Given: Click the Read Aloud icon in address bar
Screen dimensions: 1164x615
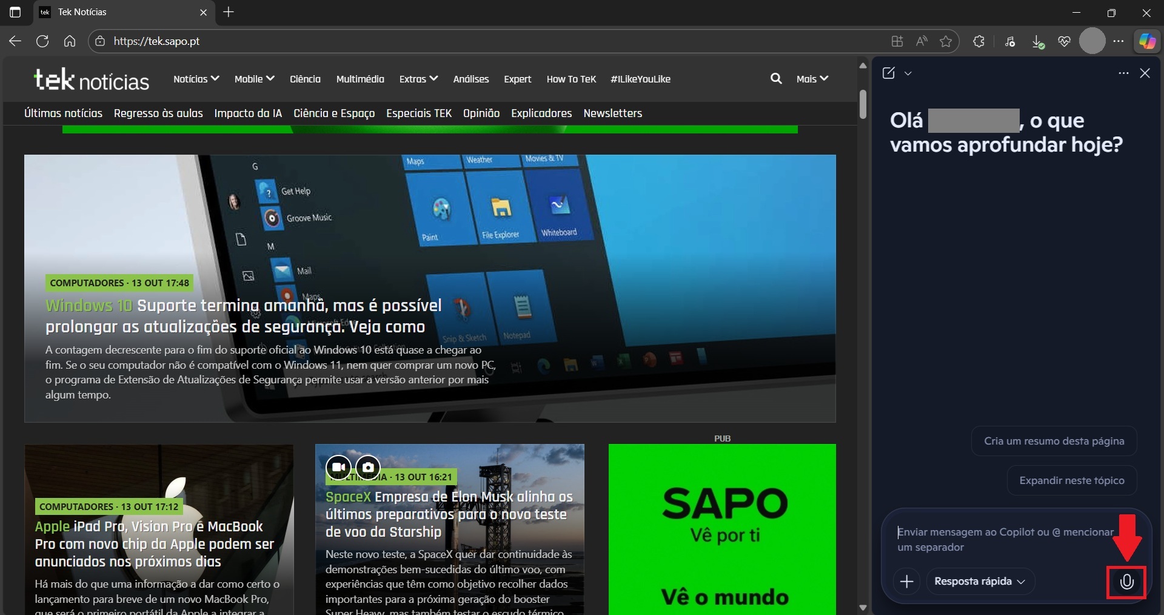Looking at the screenshot, I should (921, 41).
